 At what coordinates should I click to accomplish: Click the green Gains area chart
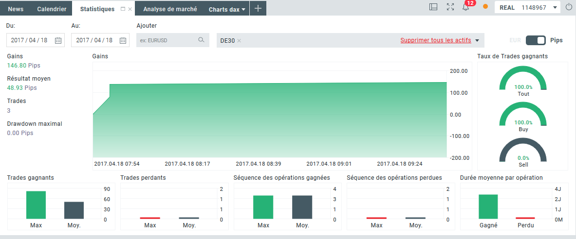(x=270, y=120)
